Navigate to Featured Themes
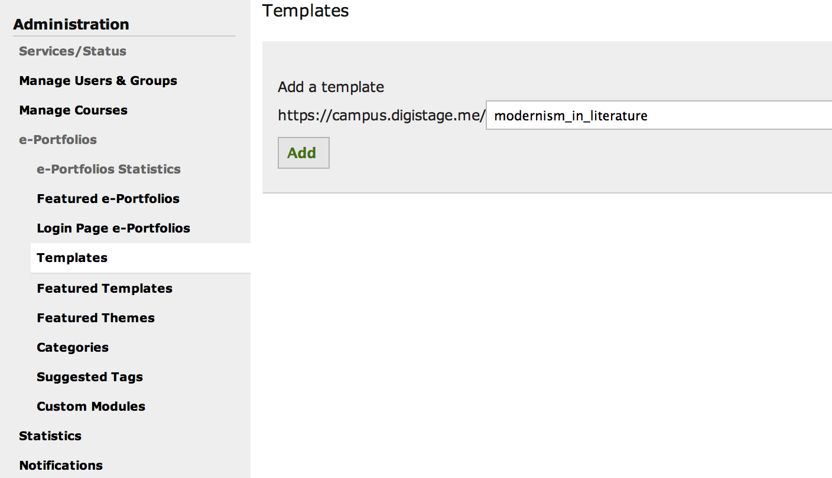 96,317
